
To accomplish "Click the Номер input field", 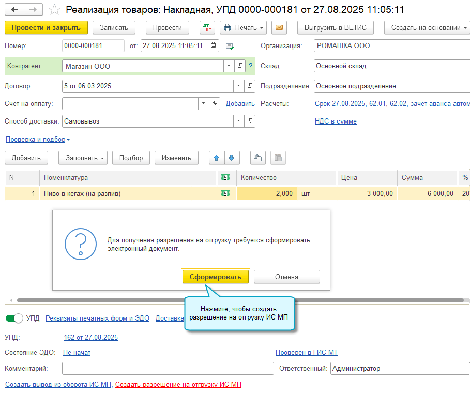I will (93, 45).
